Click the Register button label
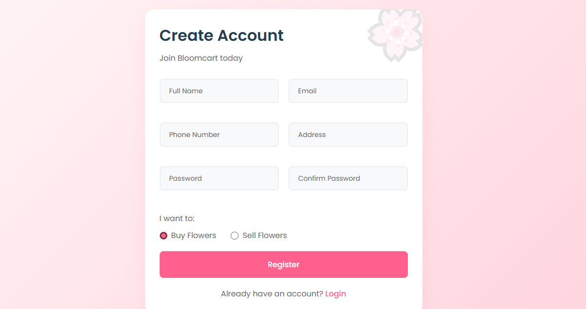Image resolution: width=586 pixels, height=309 pixels. 284,264
